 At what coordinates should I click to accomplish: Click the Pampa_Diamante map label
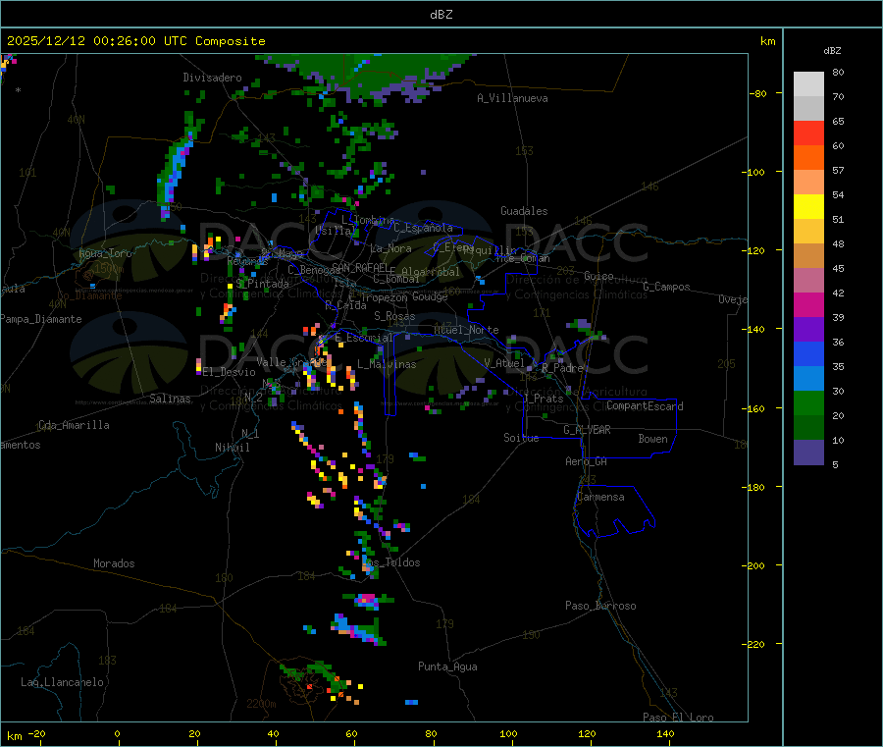tap(41, 319)
